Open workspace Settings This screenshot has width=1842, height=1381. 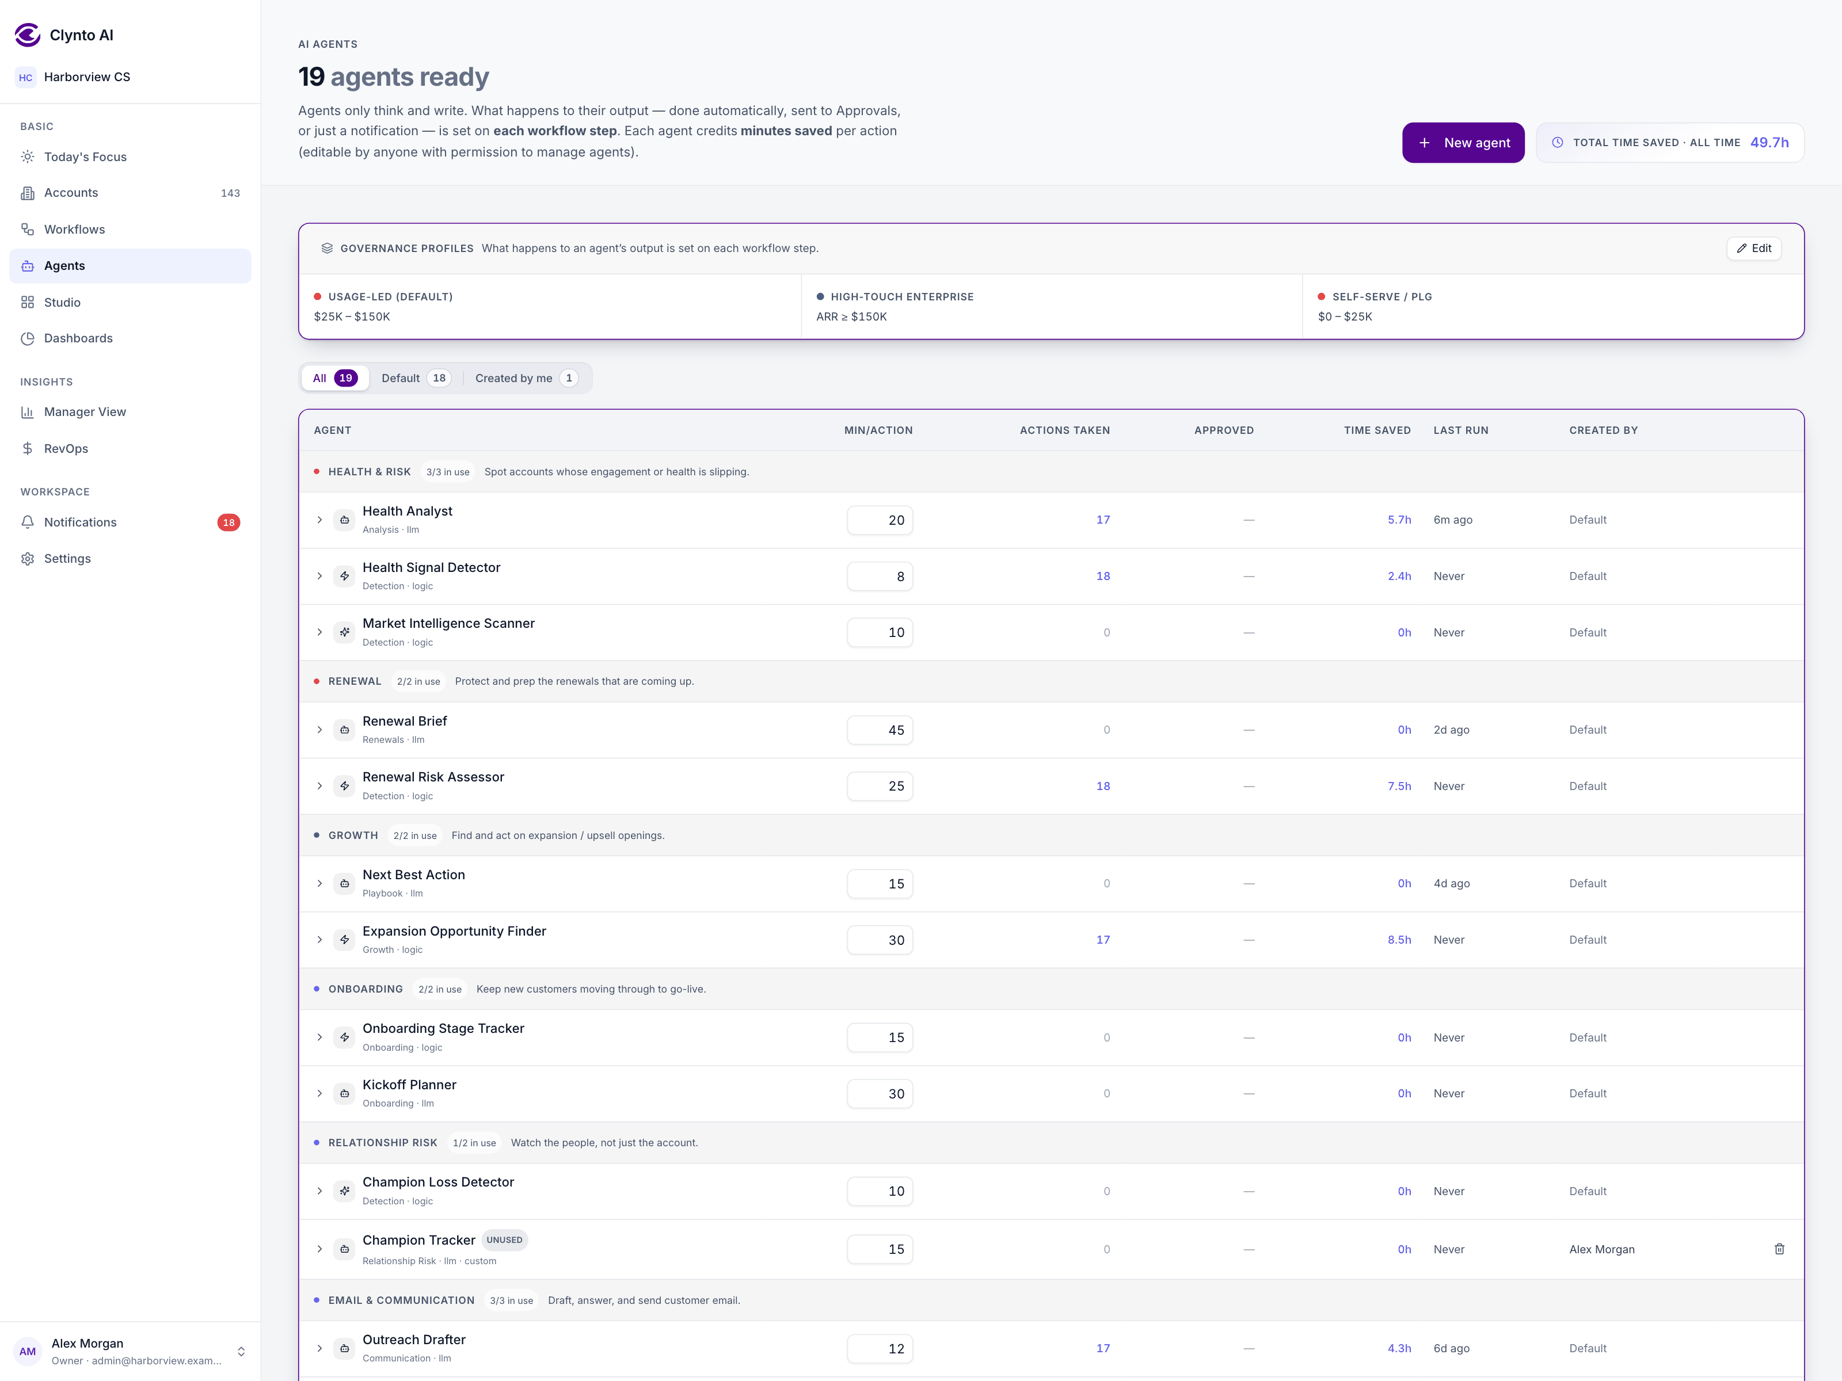point(130,559)
